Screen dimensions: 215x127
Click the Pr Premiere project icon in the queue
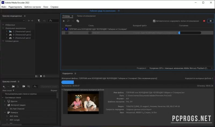(66, 29)
